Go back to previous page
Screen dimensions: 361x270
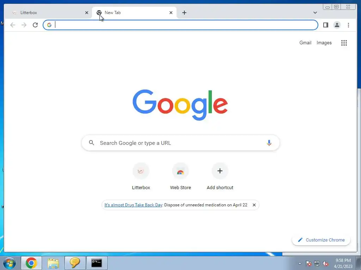click(13, 25)
